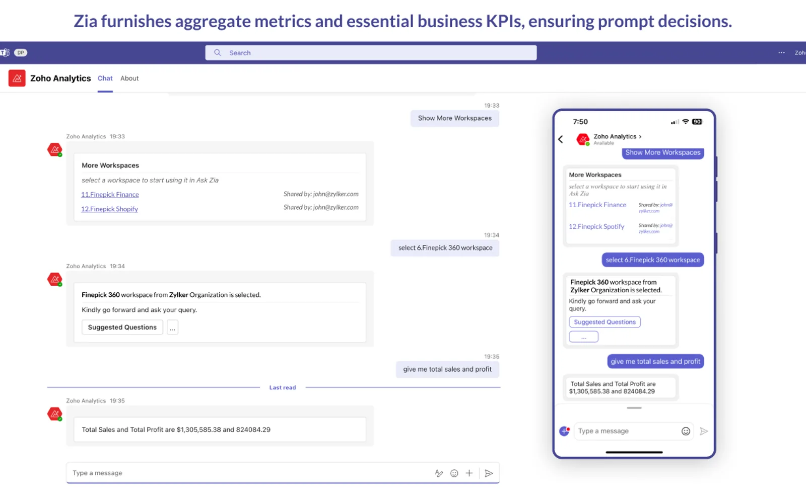The height and width of the screenshot is (503, 806).
Task: Click the Zoho Analytics app logo in header
Action: click(17, 78)
